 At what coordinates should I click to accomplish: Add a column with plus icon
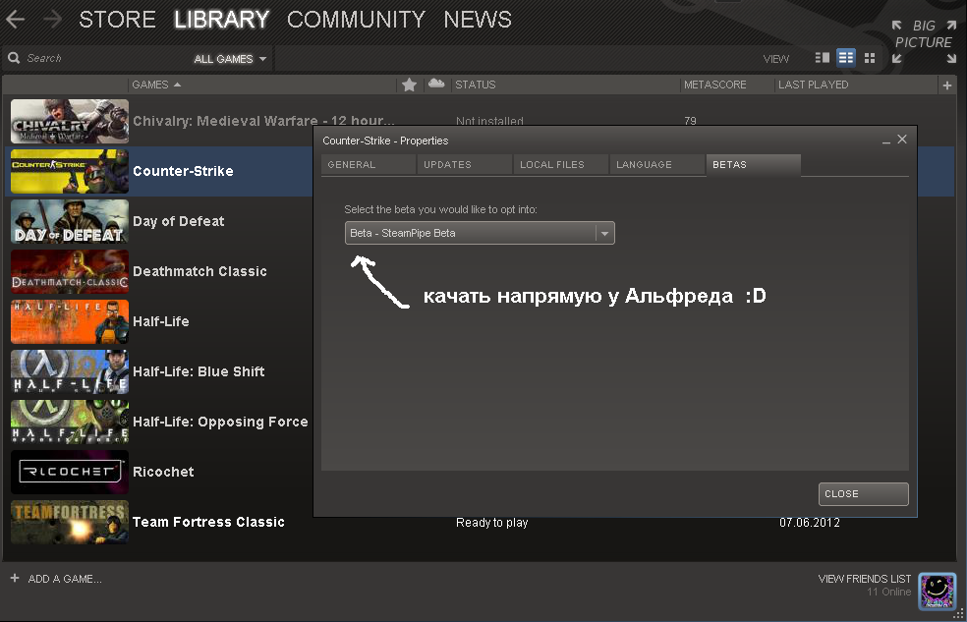click(x=947, y=85)
